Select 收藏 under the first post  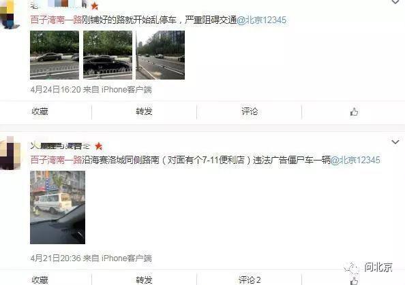pos(40,112)
